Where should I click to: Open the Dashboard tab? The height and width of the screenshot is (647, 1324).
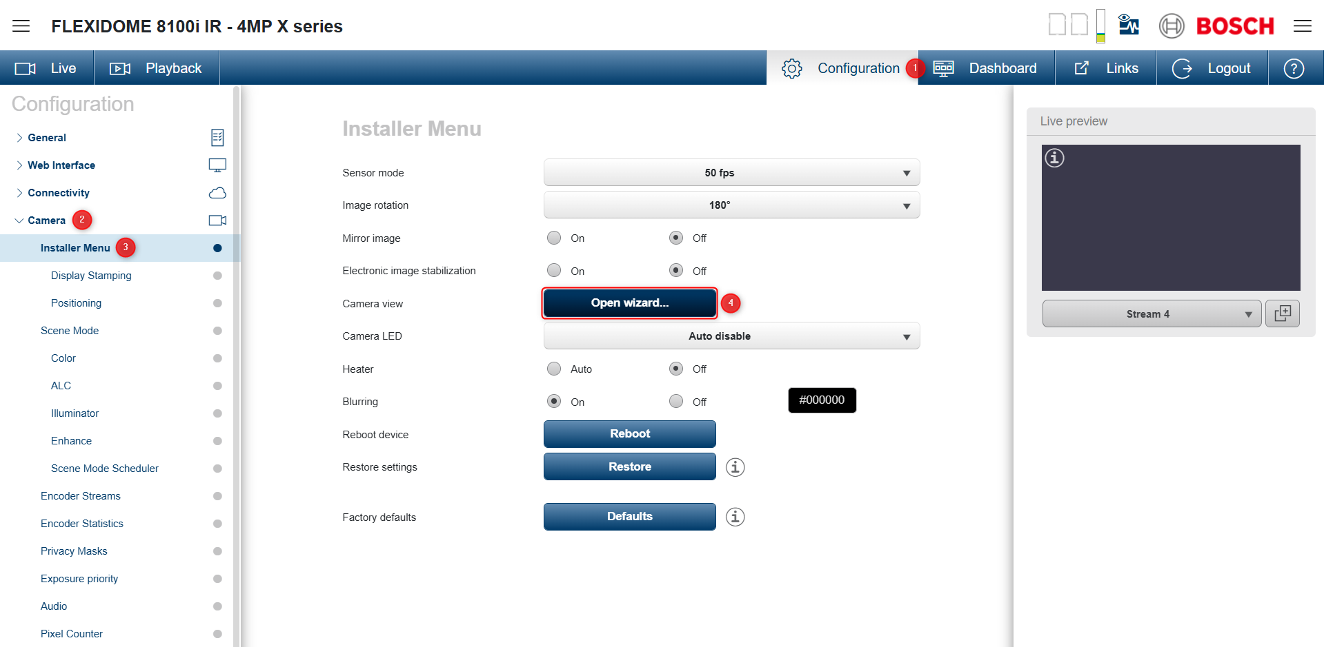[986, 68]
